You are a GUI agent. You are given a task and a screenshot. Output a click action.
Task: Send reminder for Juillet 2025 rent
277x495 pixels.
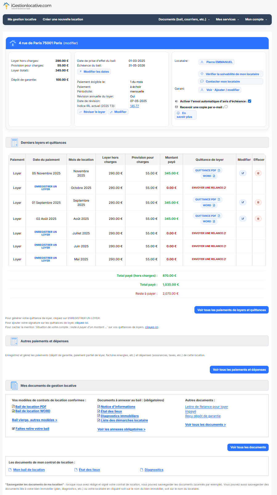coord(209,233)
